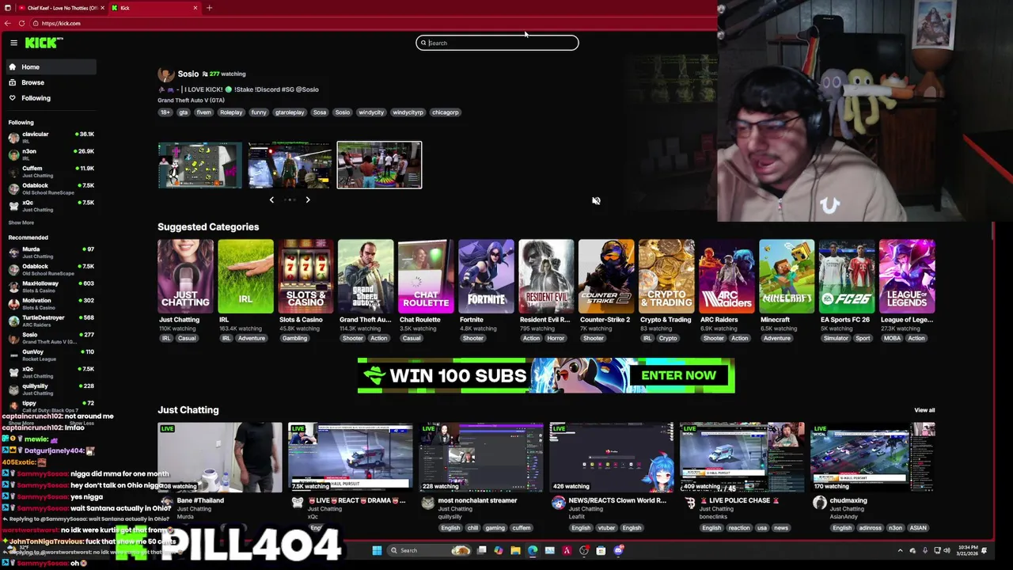The width and height of the screenshot is (1013, 570).
Task: Open n3on channel in Following list
Action: click(x=51, y=154)
